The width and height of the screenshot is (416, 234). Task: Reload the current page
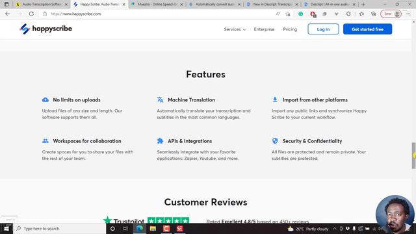click(x=31, y=14)
